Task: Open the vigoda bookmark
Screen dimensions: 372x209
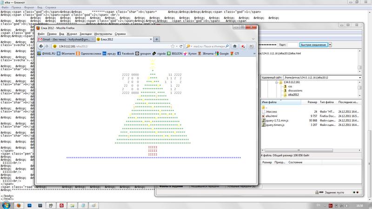Action: [159, 53]
